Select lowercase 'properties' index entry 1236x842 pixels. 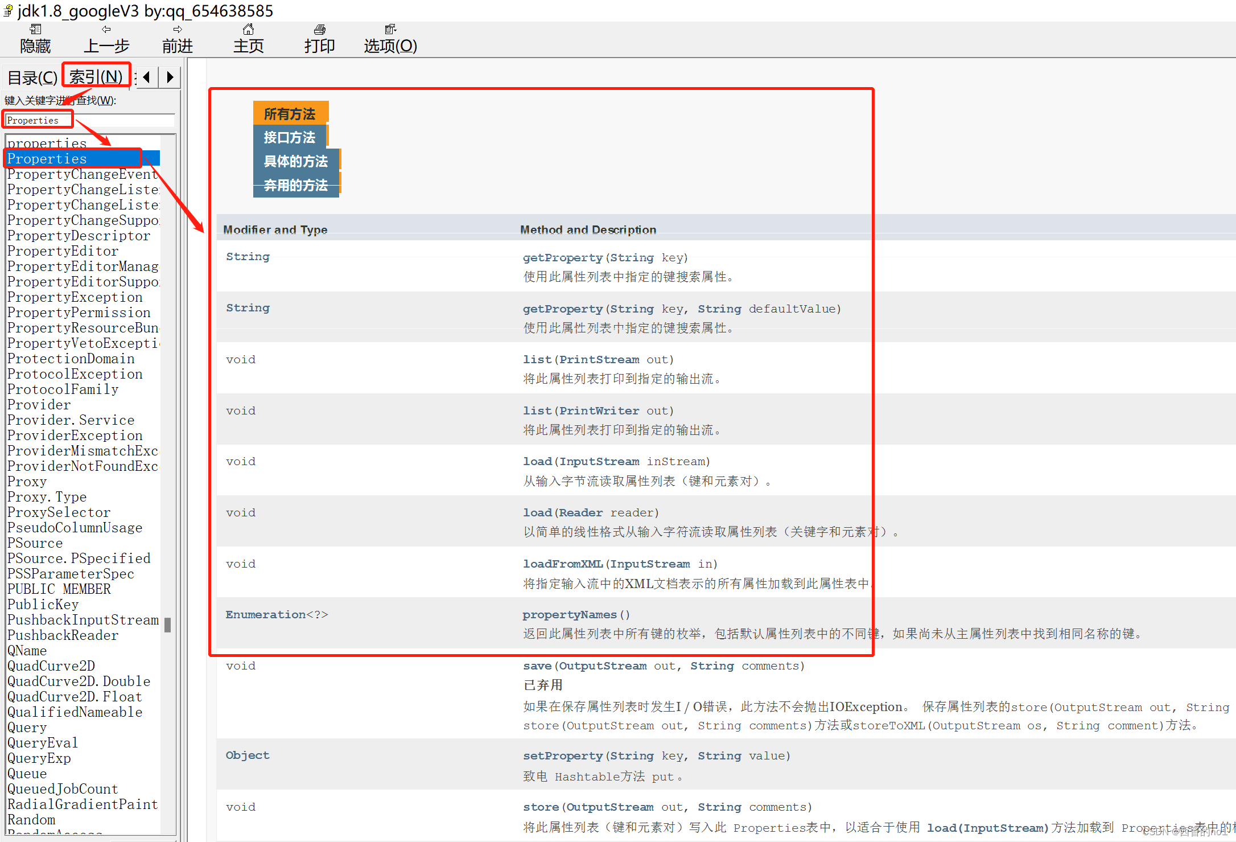pos(47,143)
